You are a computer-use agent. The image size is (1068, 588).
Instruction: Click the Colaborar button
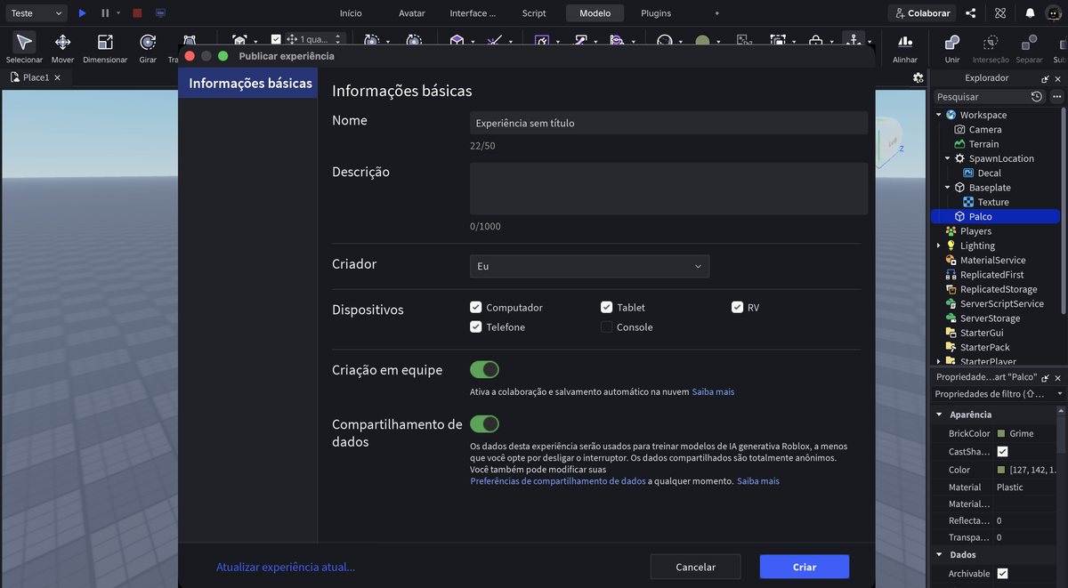[921, 13]
